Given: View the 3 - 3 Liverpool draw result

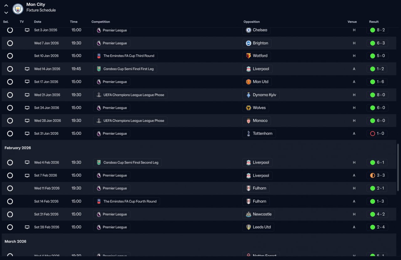Looking at the screenshot, I should tap(377, 175).
